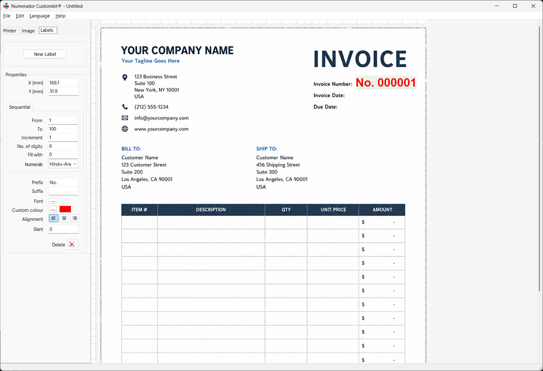Select the Sequential tab
Viewport: 543px width, 371px height.
click(x=20, y=107)
